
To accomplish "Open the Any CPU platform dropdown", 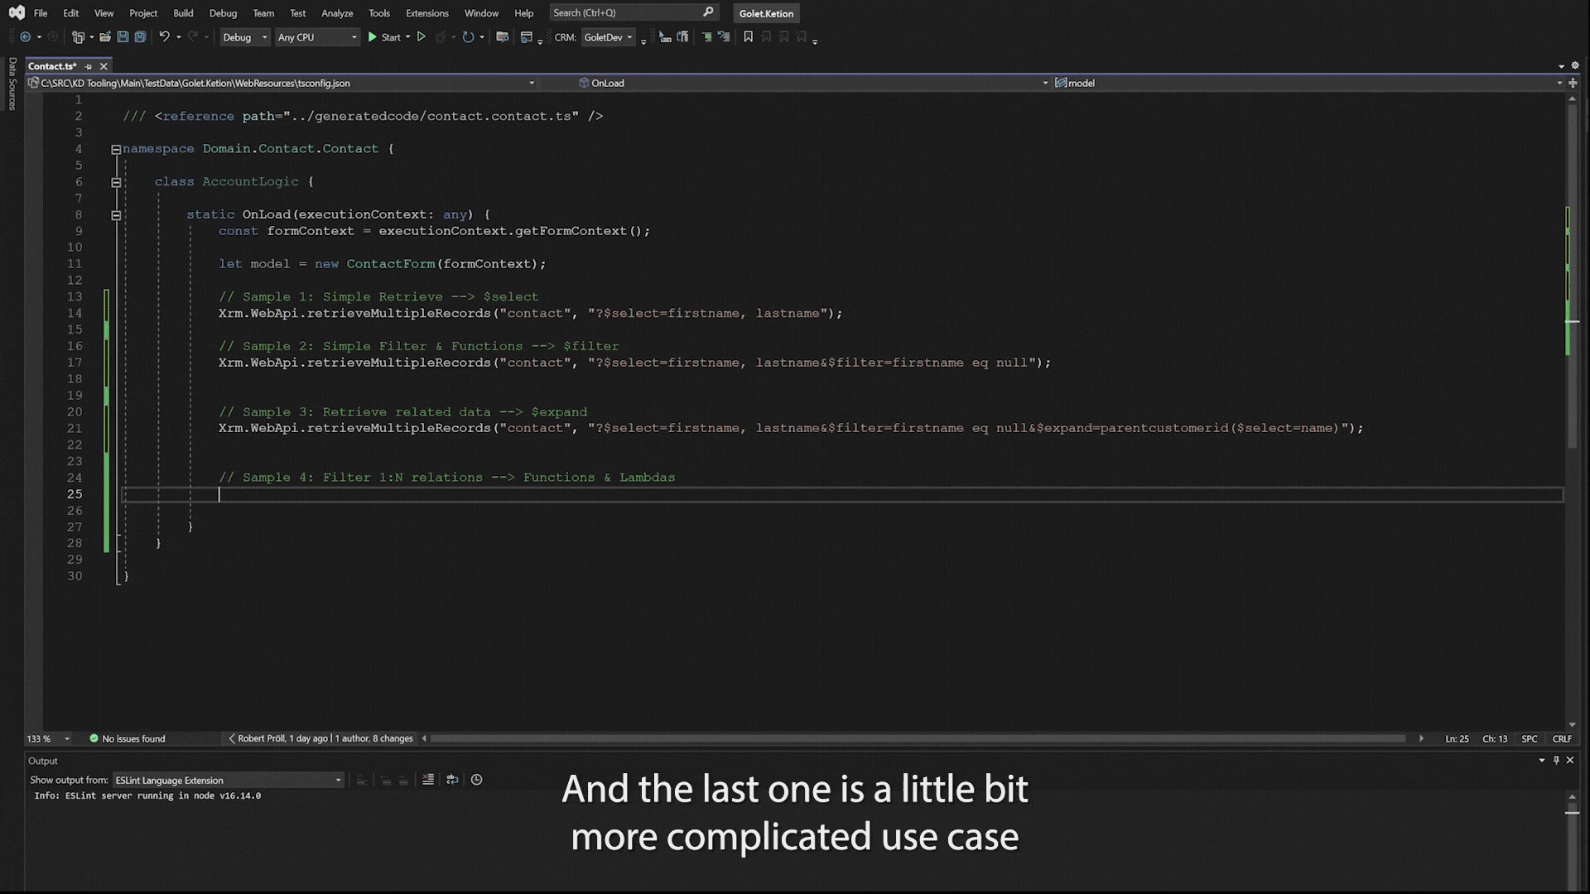I will coord(317,37).
